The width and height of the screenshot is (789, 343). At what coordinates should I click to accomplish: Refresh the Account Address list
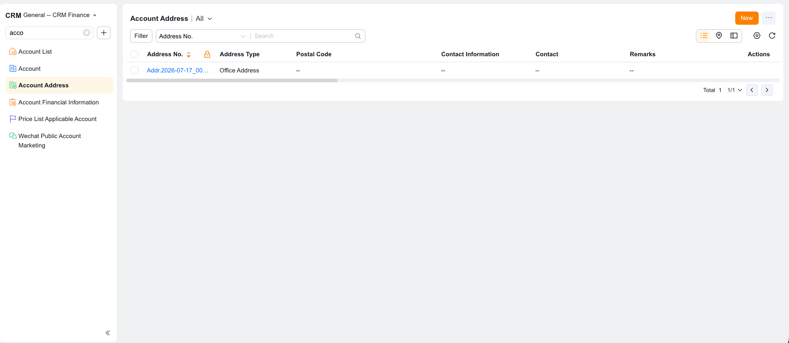tap(772, 36)
